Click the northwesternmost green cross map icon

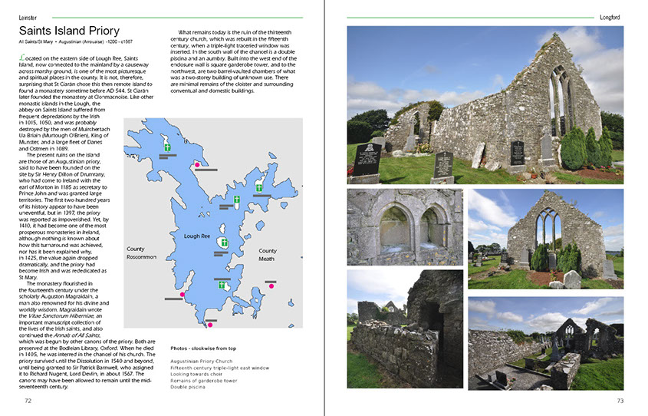tap(166, 146)
